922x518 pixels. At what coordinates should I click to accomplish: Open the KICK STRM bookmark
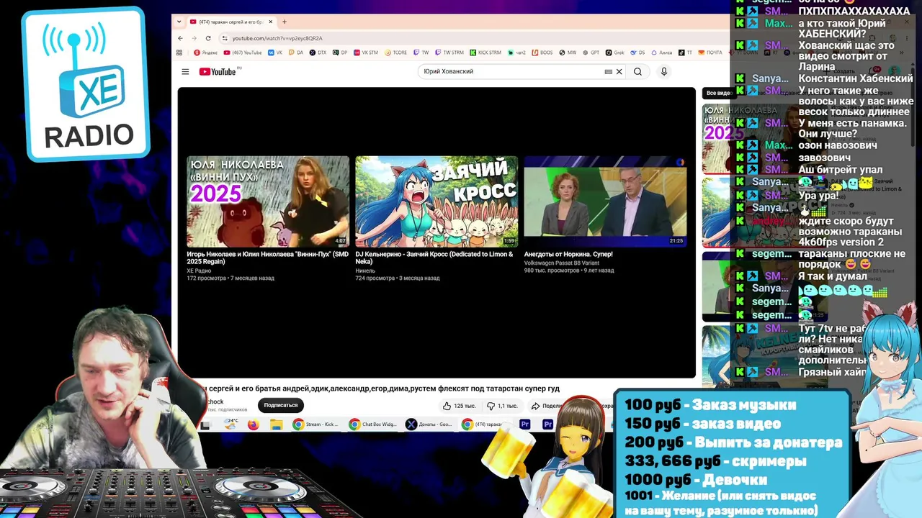click(485, 53)
